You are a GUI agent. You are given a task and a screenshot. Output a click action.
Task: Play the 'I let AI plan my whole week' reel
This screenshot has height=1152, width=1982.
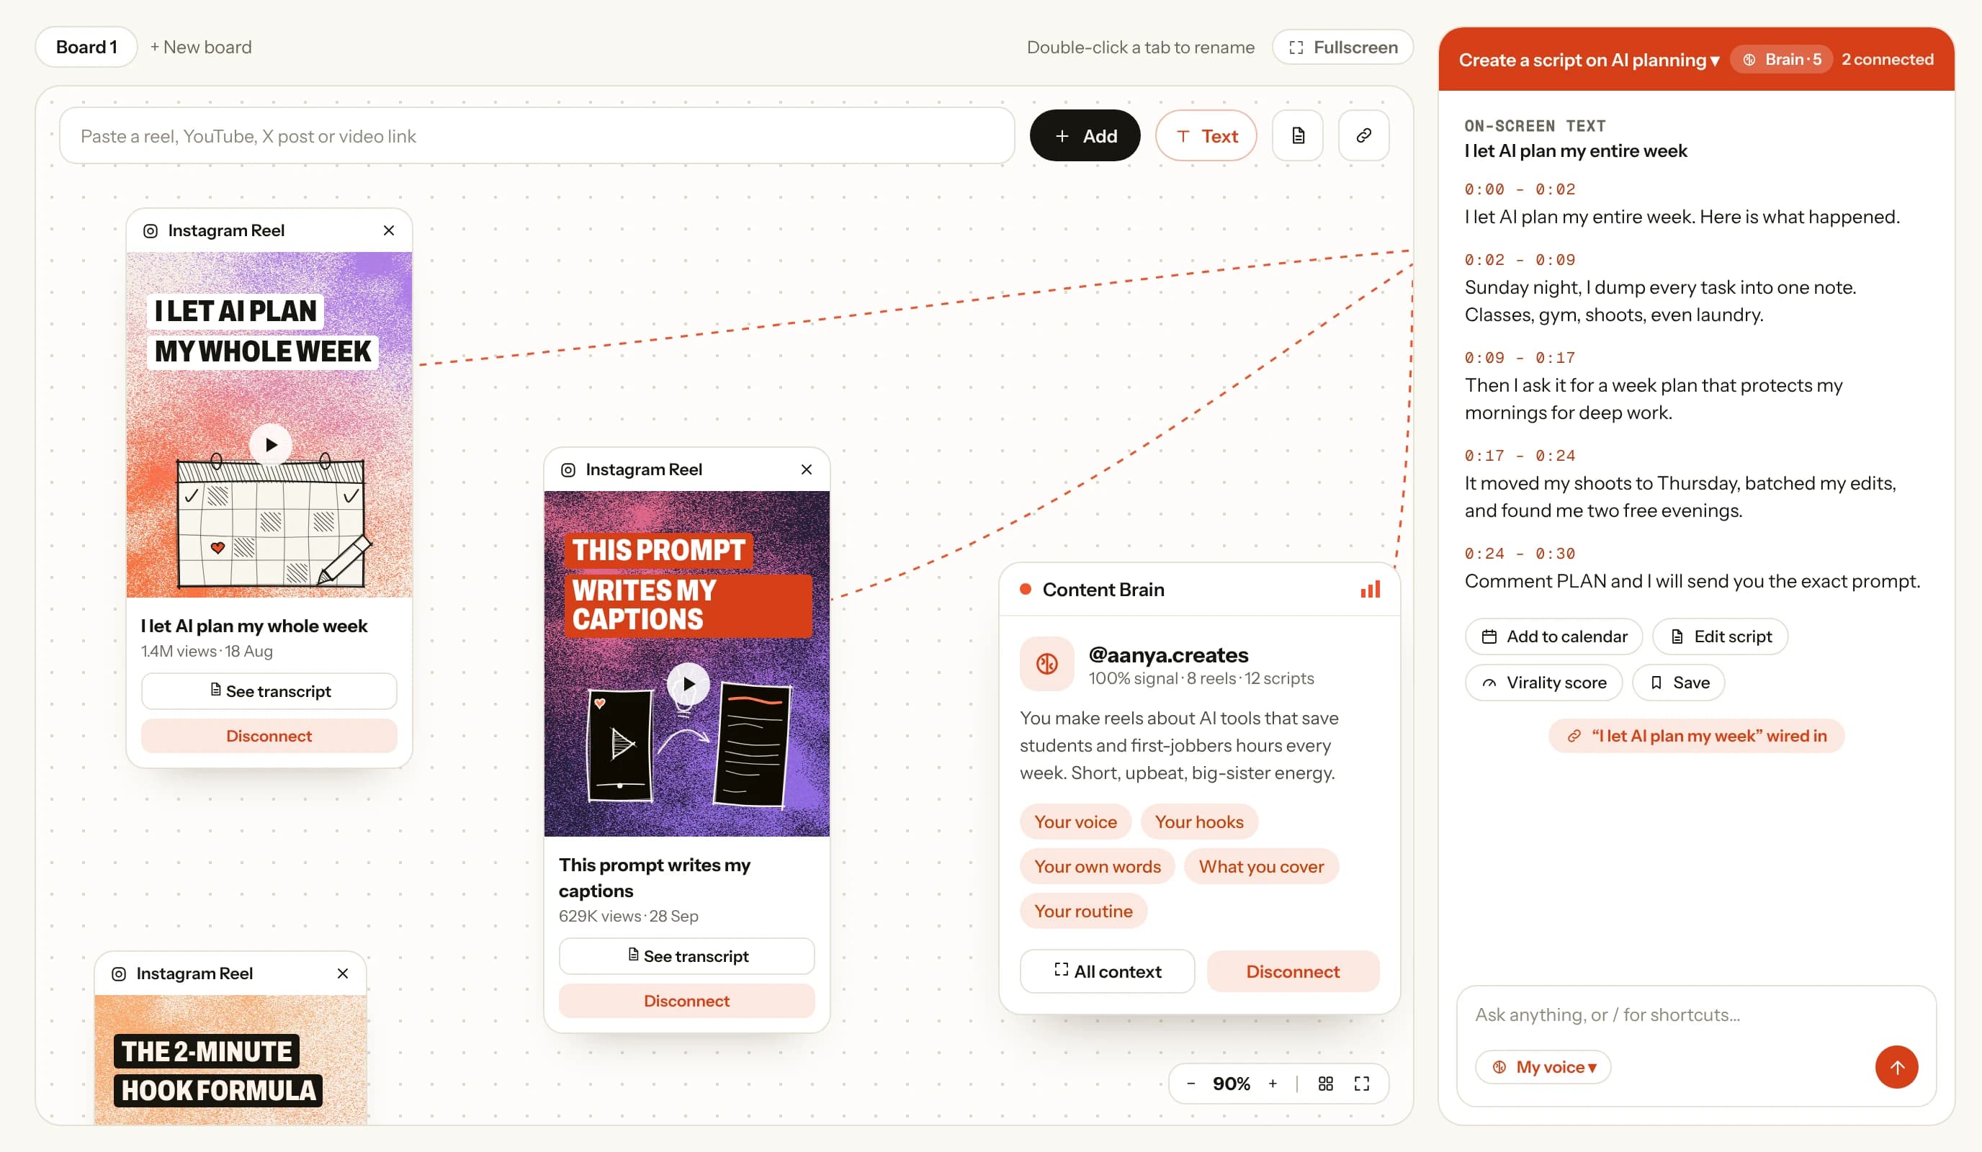click(271, 445)
